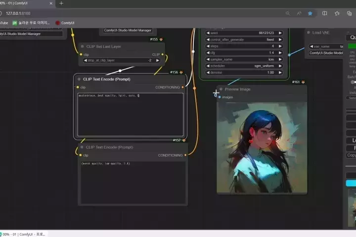Click the images input socket on Preview Image

pyautogui.click(x=220, y=97)
